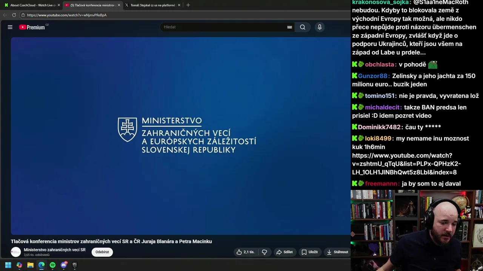This screenshot has width=483, height=271.
Task: Download the video via Stáhnout
Action: (x=337, y=252)
